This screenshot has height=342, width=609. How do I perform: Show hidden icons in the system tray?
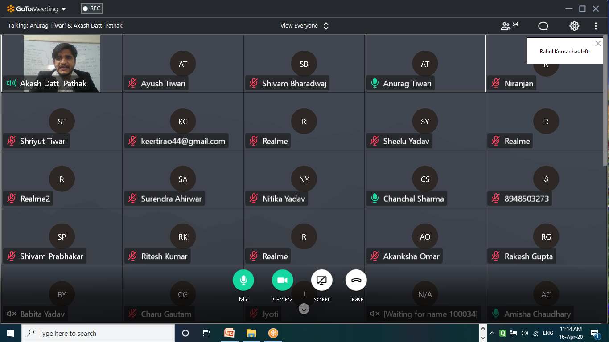tap(492, 333)
